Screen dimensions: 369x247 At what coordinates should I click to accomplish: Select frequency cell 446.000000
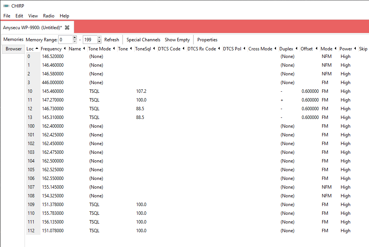pos(53,83)
